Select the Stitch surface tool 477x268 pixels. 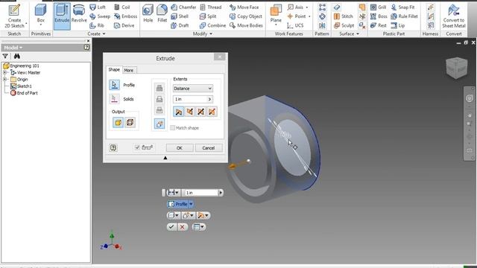coord(343,16)
